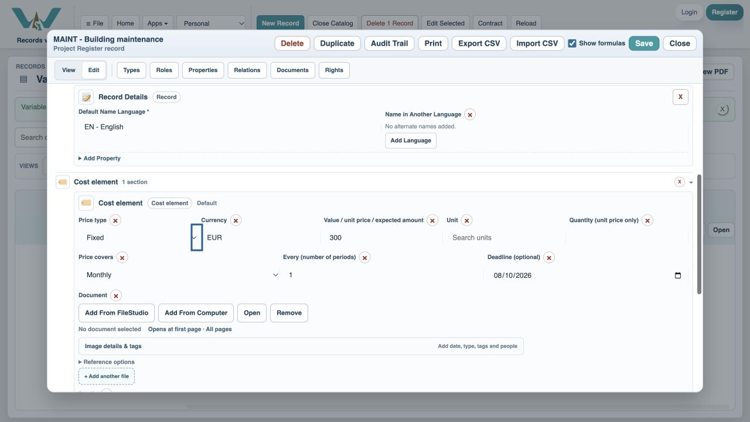Open the Personal workspace dropdown

point(212,23)
